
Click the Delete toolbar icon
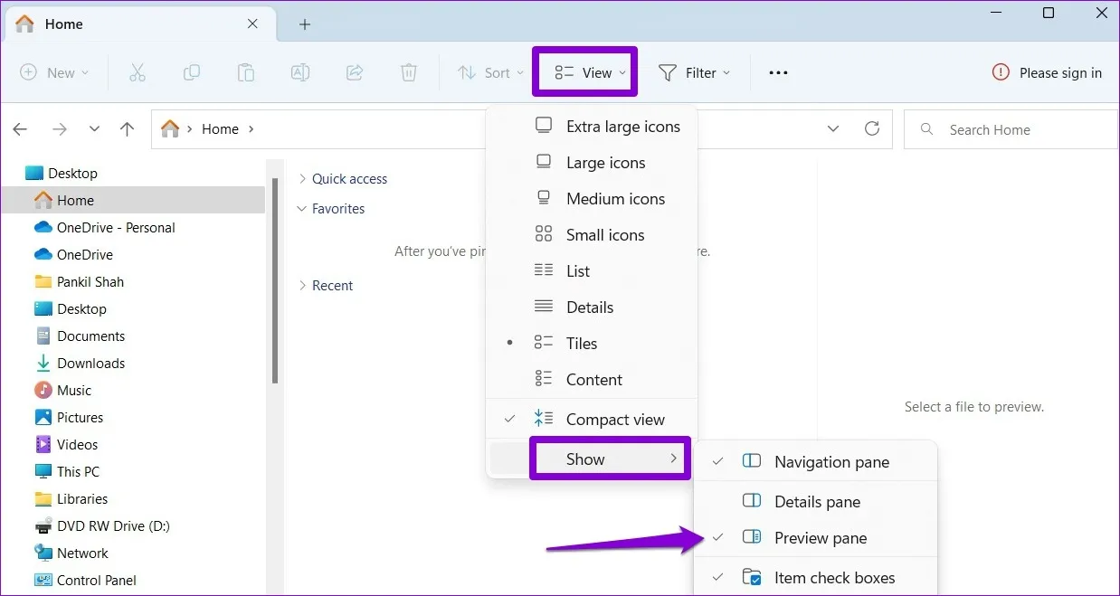408,72
